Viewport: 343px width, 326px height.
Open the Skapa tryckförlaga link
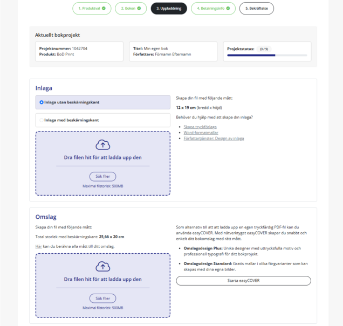tap(200, 127)
